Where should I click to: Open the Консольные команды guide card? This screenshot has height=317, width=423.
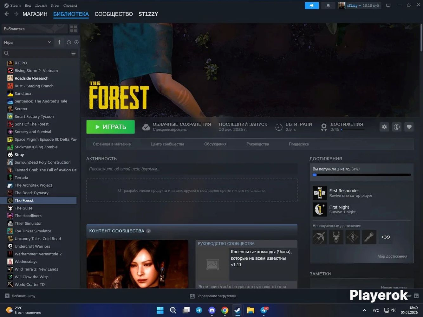coord(246,264)
